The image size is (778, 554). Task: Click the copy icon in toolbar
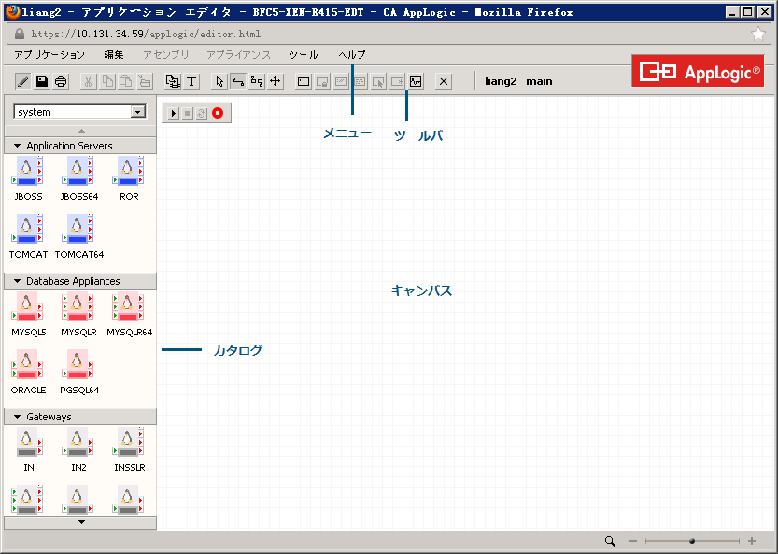click(x=107, y=81)
